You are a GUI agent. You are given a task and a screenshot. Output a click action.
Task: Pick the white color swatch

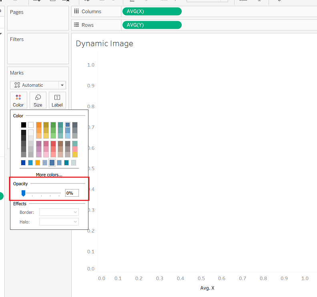coord(31,125)
